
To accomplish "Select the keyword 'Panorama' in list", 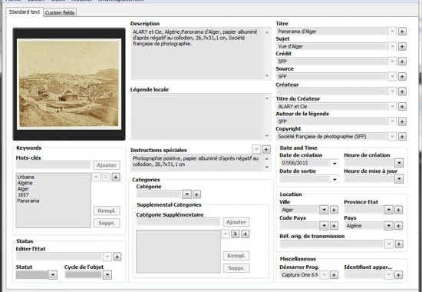I will pyautogui.click(x=28, y=201).
